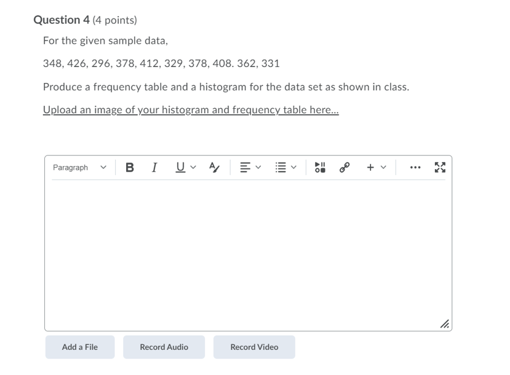Screen dimensions: 510x375
Task: Toggle fullscreen editing mode
Action: pyautogui.click(x=439, y=167)
